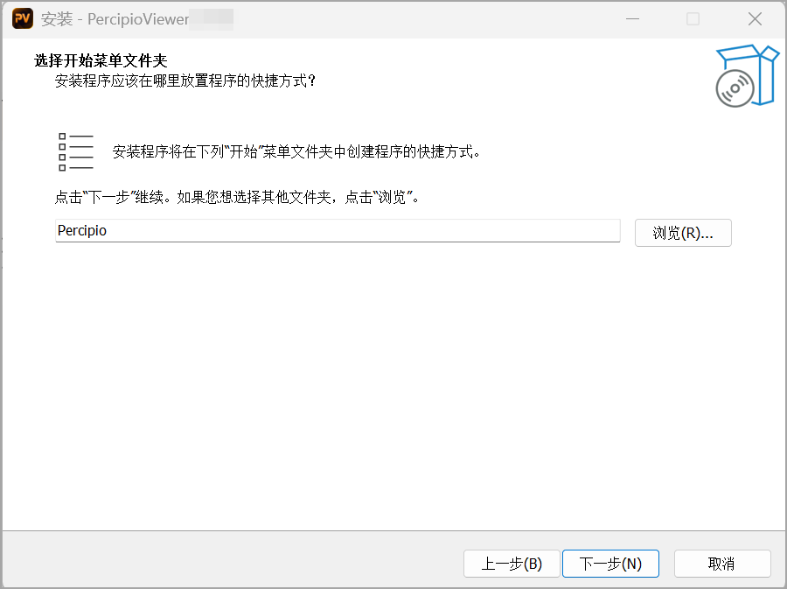
Task: Click the blurred version text after PercipioViewer
Action: point(212,19)
